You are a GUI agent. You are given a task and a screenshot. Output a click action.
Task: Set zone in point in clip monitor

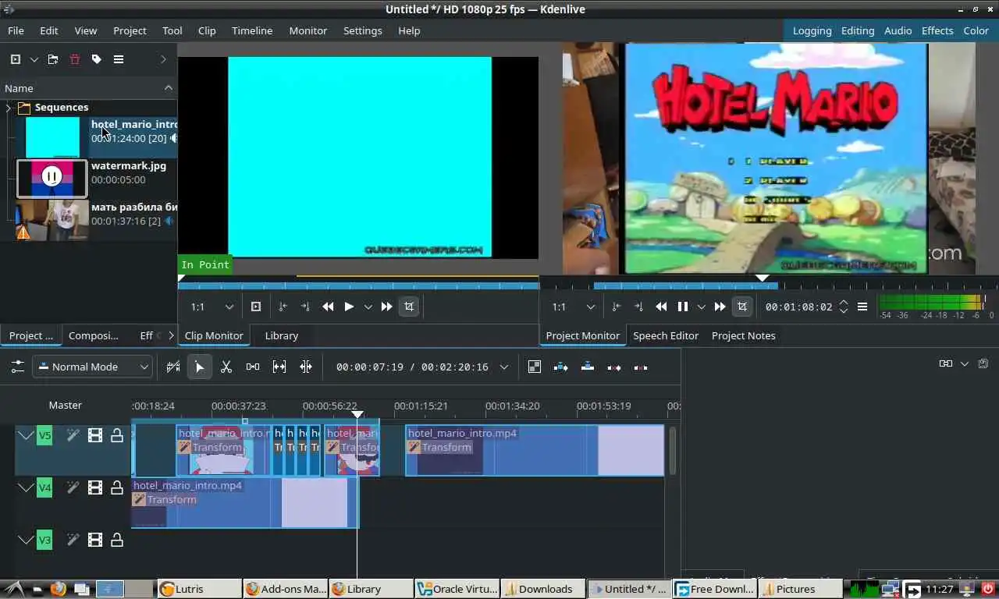pos(283,307)
